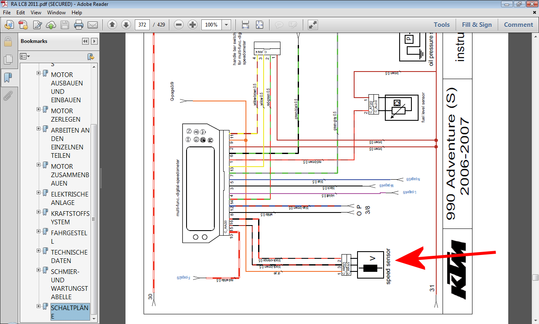Open the Page Thumbnails panel
Screen dimensions: 539x324
8,59
